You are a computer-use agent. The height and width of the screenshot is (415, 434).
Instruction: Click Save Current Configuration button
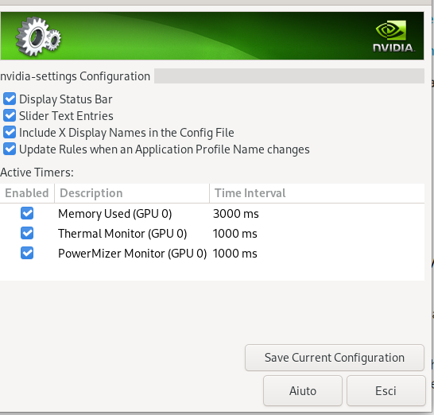[x=335, y=358]
